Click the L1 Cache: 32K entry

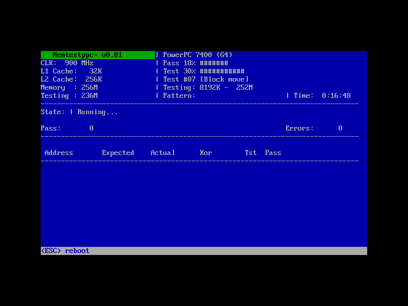(71, 71)
